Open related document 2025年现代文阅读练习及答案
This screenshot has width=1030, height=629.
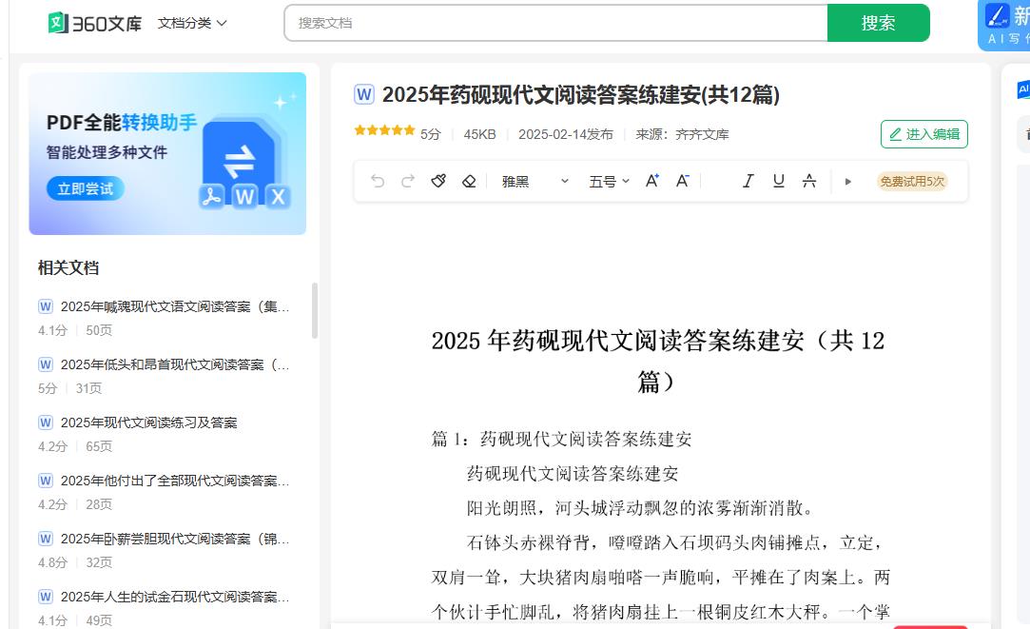click(149, 423)
